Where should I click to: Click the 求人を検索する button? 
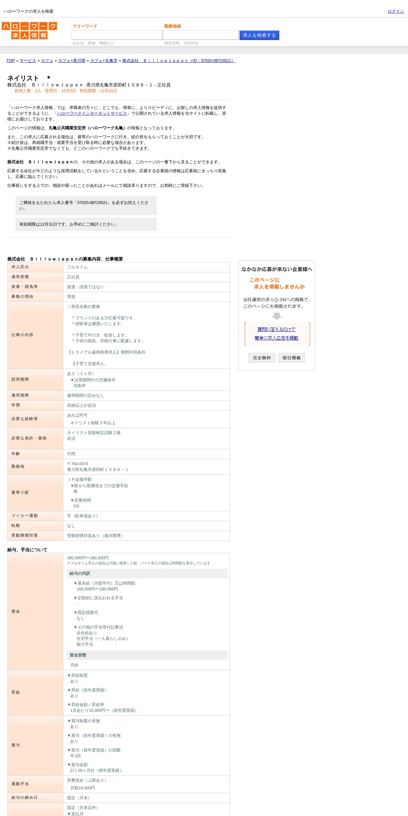click(259, 35)
